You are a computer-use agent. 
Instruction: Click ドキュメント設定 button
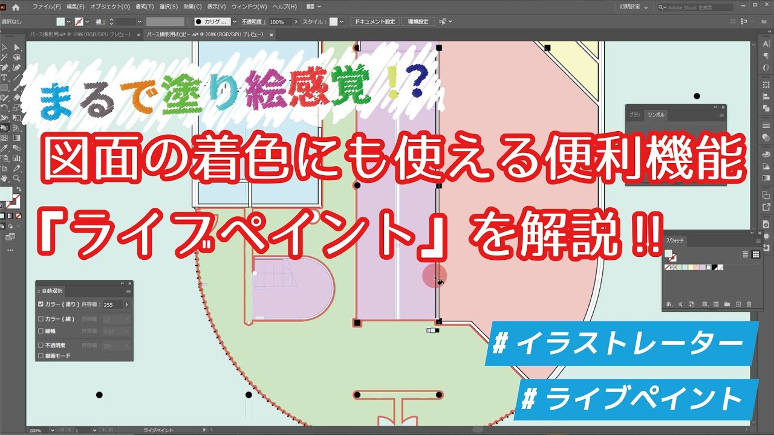pyautogui.click(x=374, y=22)
